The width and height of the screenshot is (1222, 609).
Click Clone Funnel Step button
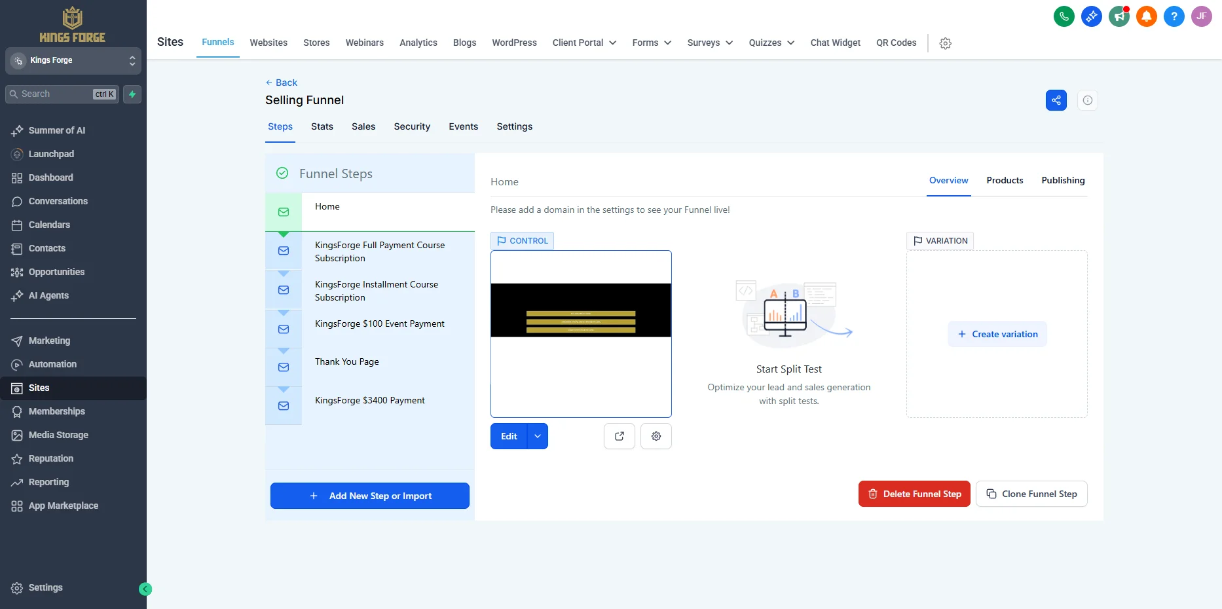(1031, 494)
